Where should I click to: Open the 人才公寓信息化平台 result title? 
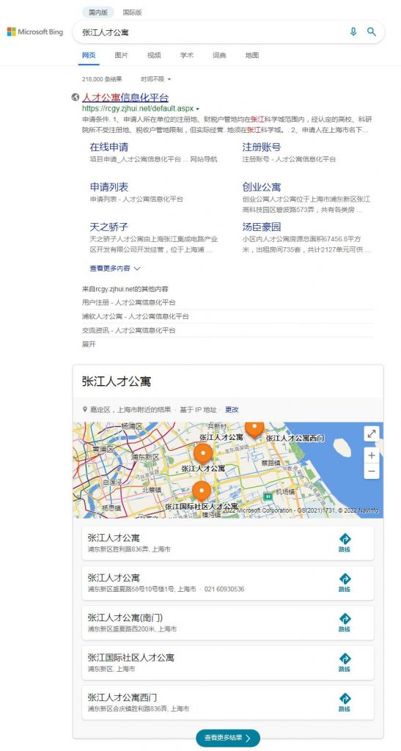(125, 98)
